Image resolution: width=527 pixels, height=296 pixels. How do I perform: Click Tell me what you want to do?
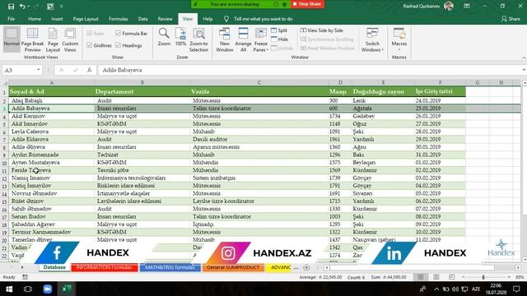(x=263, y=19)
